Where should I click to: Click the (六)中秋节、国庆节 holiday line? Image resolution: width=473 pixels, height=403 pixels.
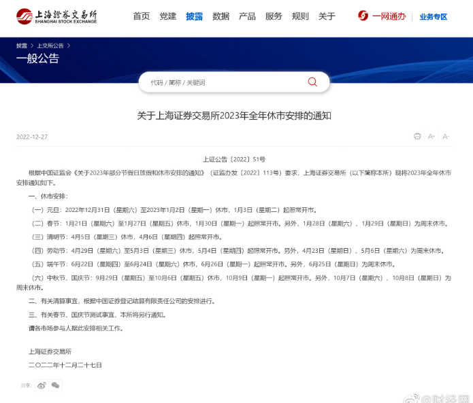coord(234,283)
